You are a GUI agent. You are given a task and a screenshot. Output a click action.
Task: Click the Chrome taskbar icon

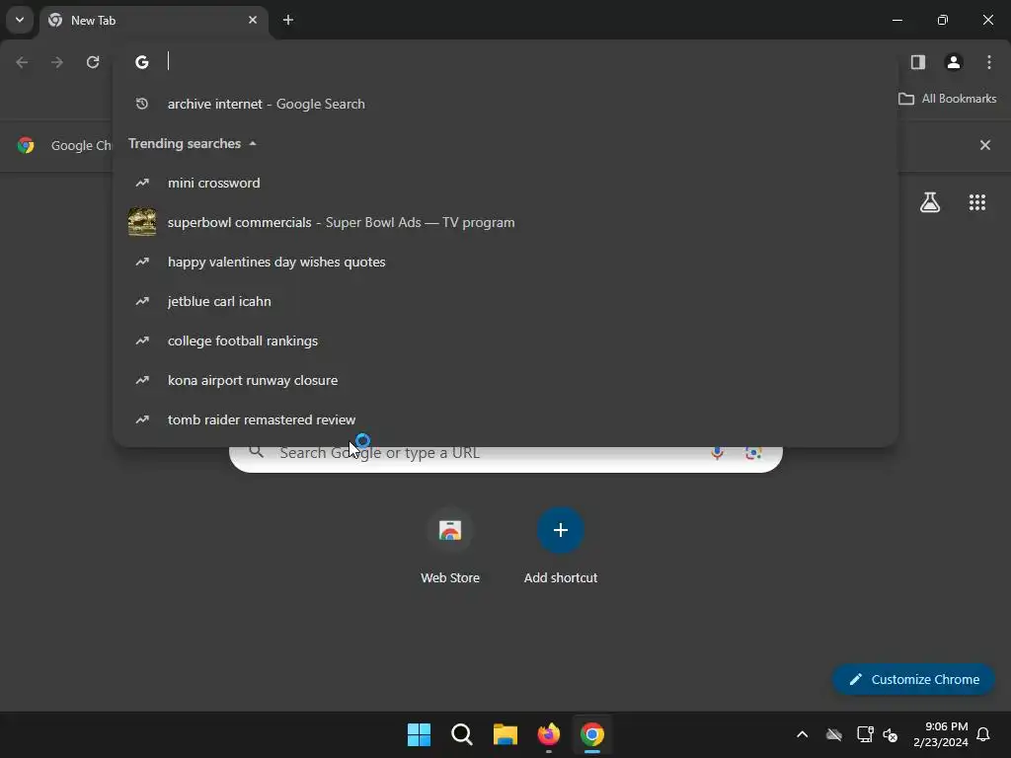click(x=592, y=734)
